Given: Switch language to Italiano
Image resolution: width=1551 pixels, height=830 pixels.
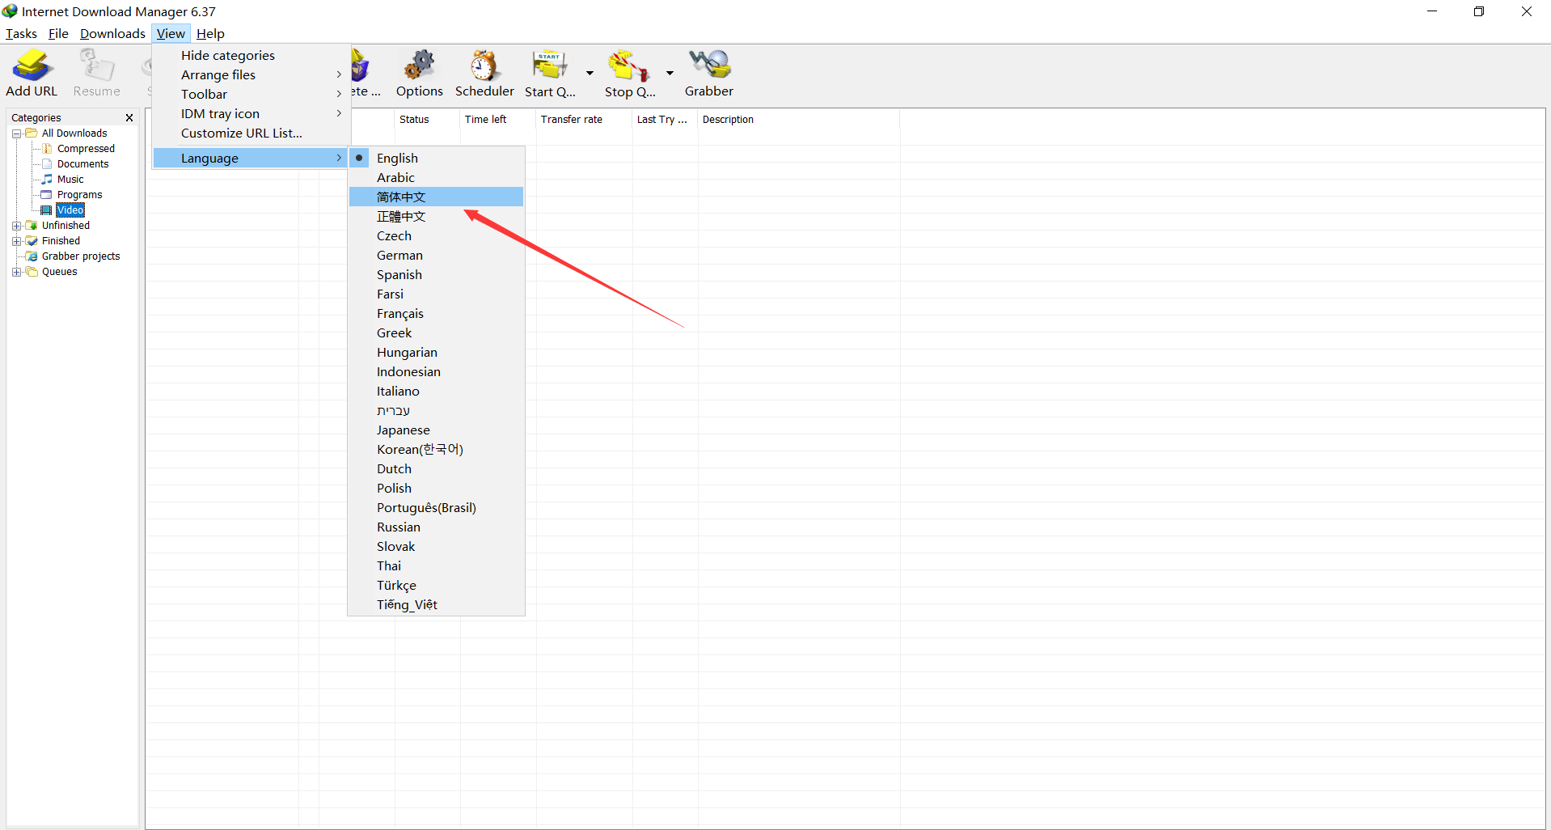Looking at the screenshot, I should 437,392.
